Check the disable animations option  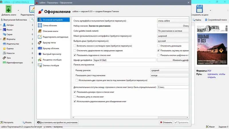pyautogui.click(x=159, y=46)
